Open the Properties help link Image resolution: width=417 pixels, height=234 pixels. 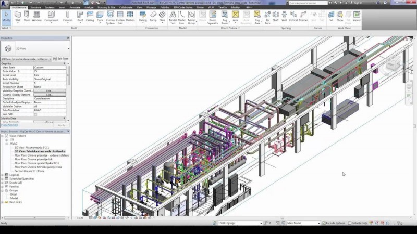click(9, 125)
